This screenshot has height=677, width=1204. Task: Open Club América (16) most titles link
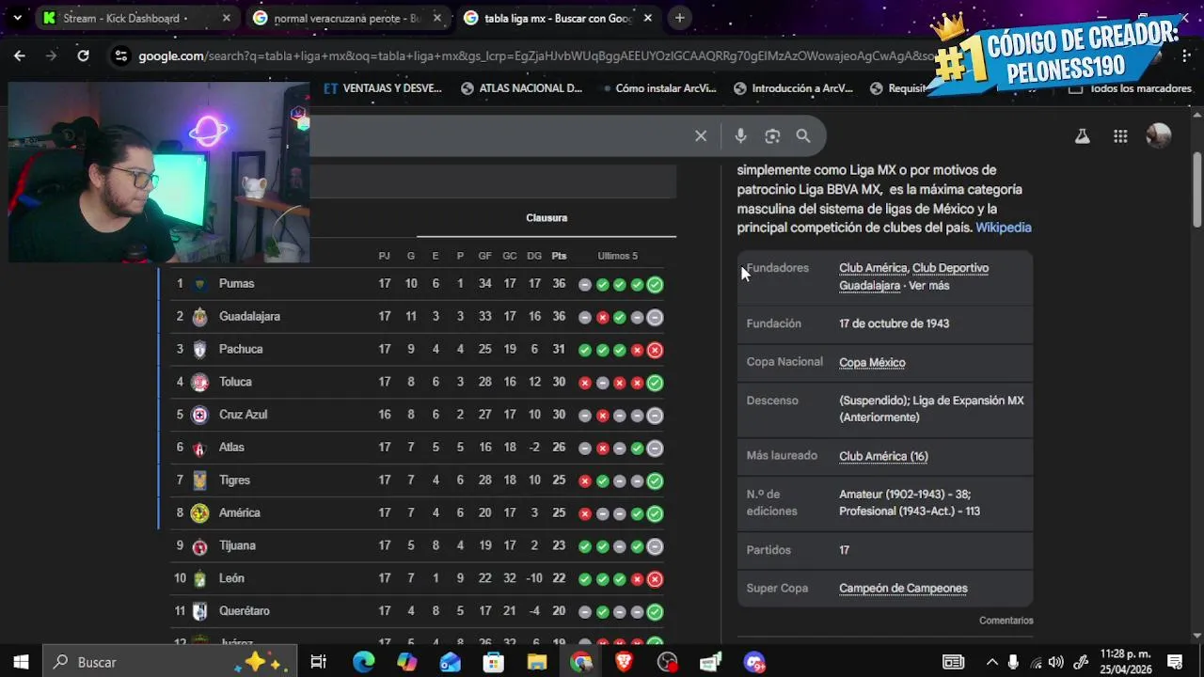883,456
